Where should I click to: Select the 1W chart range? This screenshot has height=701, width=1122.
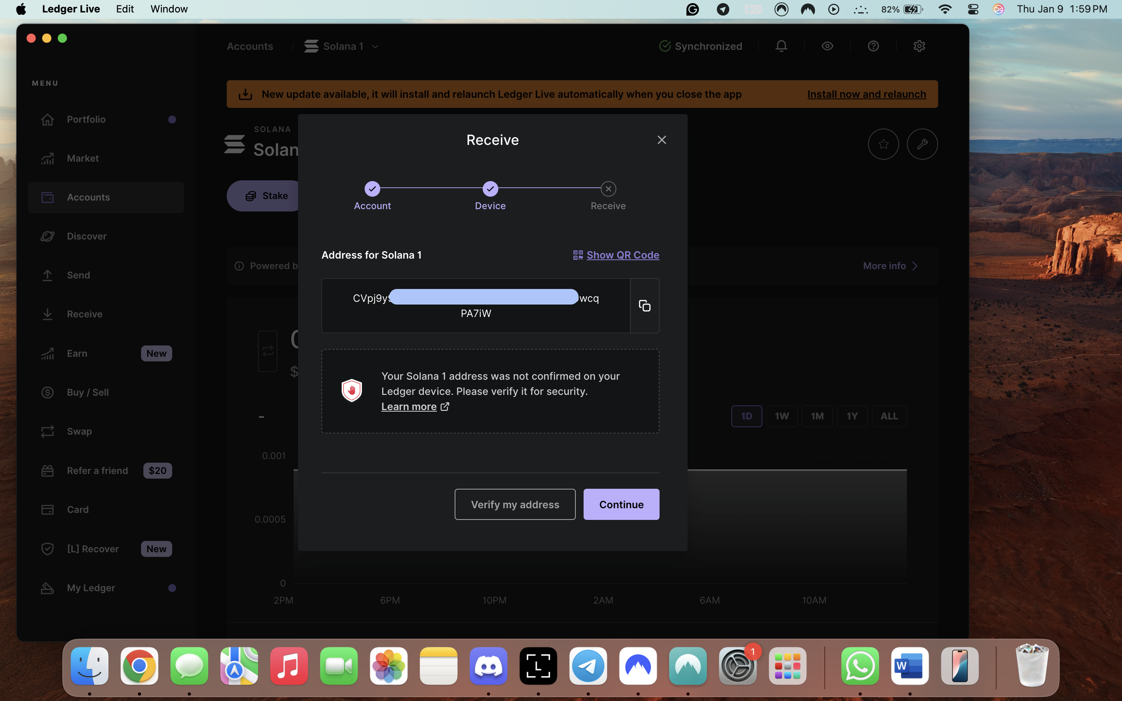click(782, 416)
